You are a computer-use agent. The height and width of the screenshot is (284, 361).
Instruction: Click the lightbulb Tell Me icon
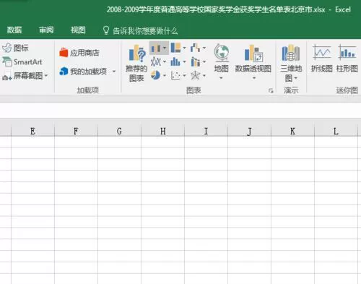(106, 30)
